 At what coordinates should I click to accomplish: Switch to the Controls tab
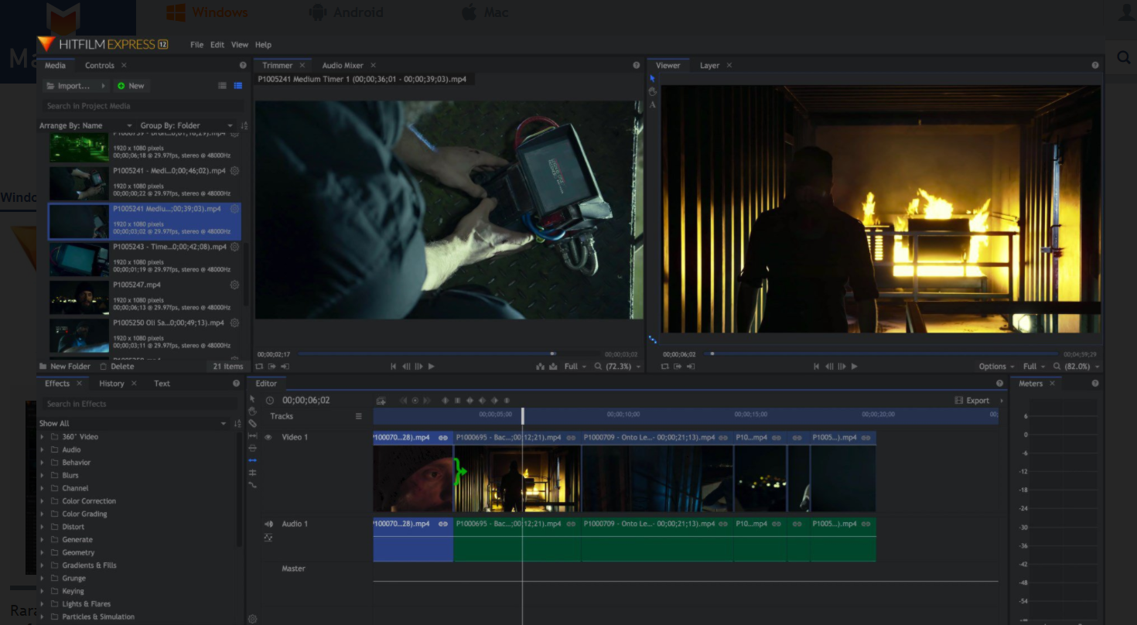[100, 66]
